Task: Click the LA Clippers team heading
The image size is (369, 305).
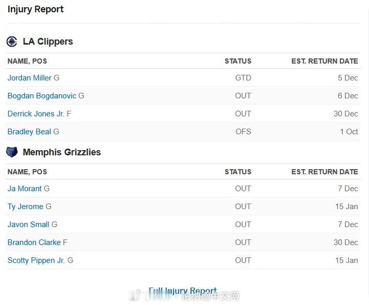Action: (x=48, y=42)
